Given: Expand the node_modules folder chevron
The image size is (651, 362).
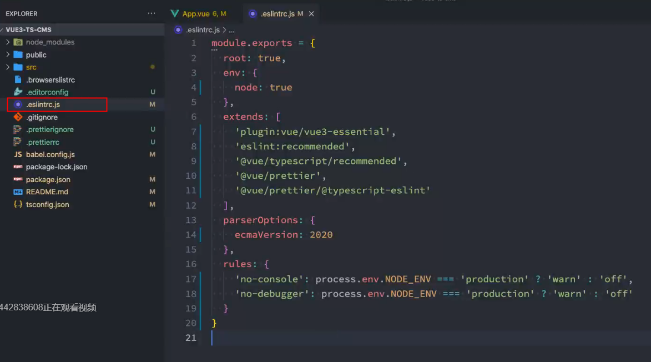Looking at the screenshot, I should tap(7, 42).
